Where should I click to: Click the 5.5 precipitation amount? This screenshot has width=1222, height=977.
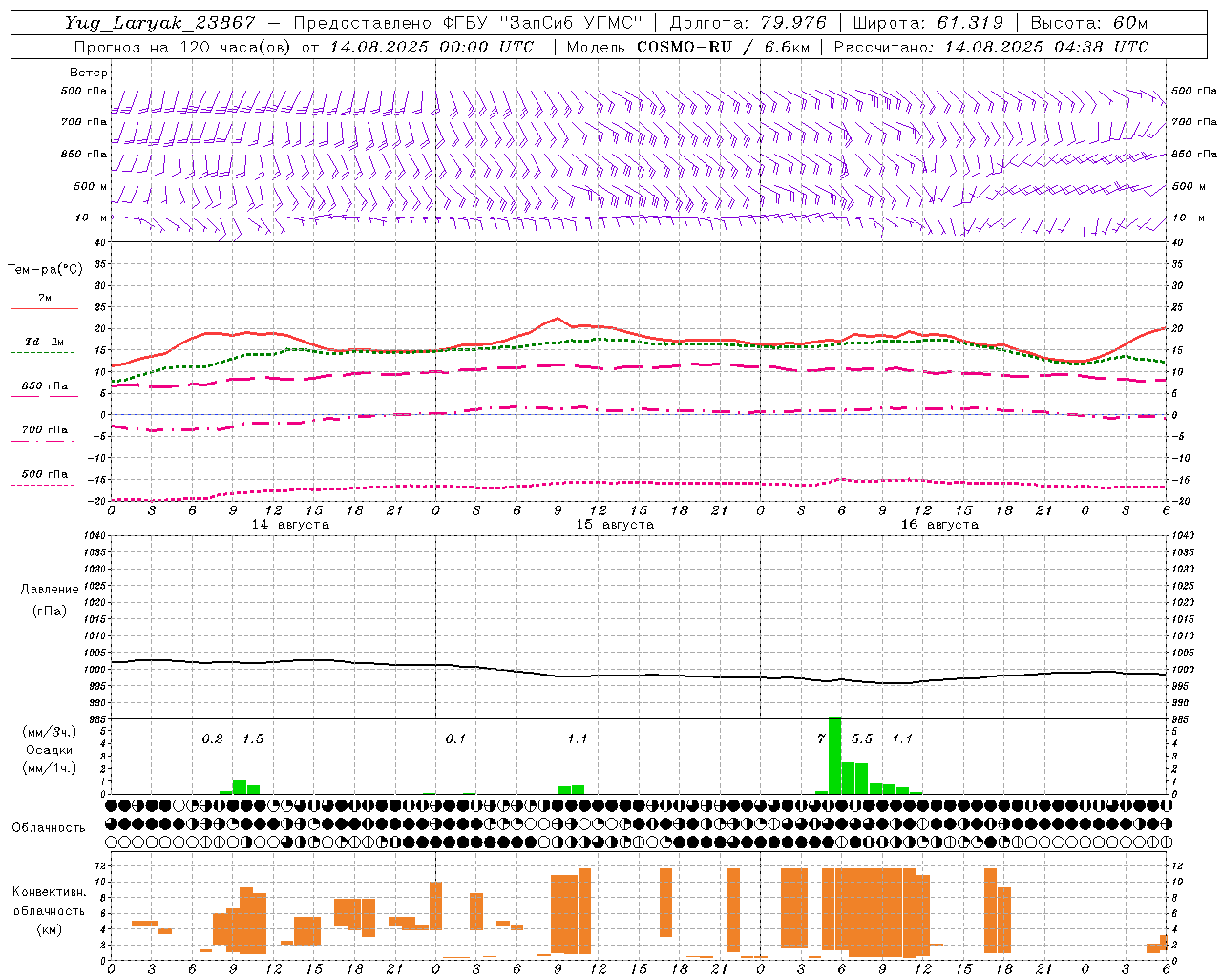pyautogui.click(x=862, y=739)
